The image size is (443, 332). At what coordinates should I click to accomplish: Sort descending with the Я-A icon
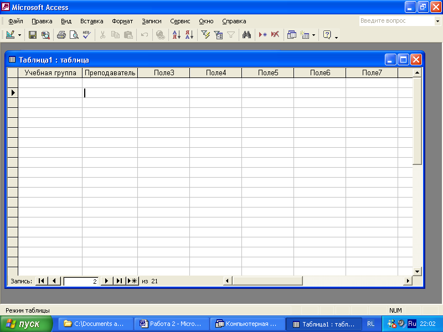pos(189,35)
